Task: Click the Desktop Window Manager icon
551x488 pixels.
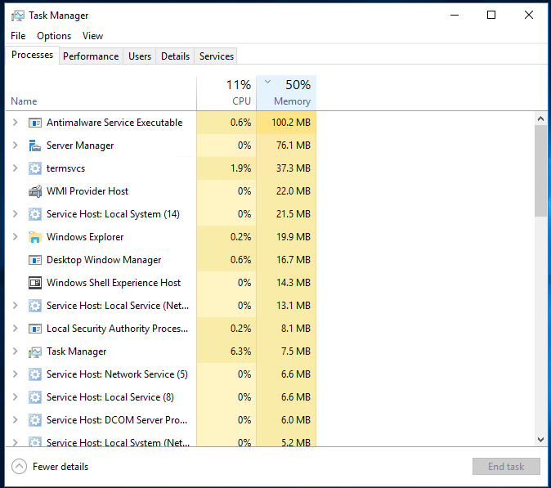Action: (34, 260)
